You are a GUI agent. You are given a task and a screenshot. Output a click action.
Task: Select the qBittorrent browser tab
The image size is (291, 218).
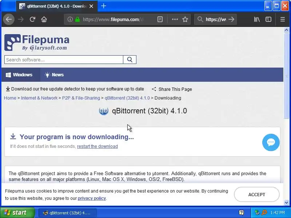[x=57, y=6]
